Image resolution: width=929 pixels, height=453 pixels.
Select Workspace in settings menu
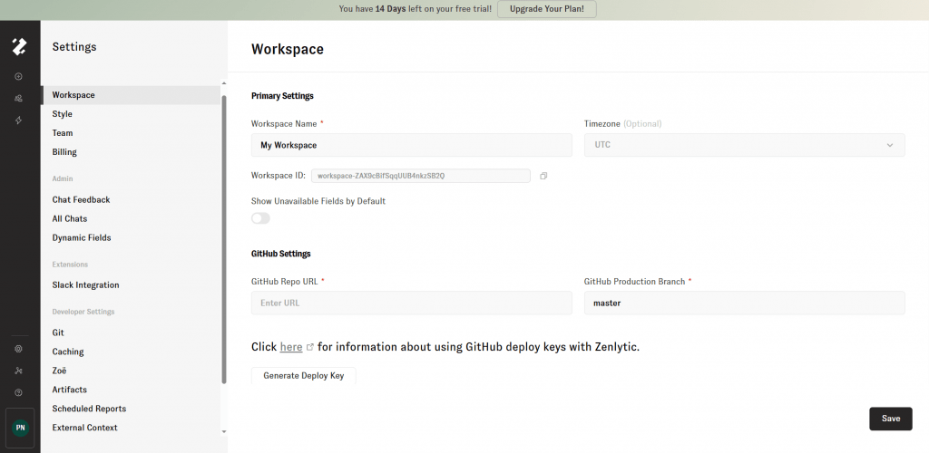[131, 95]
